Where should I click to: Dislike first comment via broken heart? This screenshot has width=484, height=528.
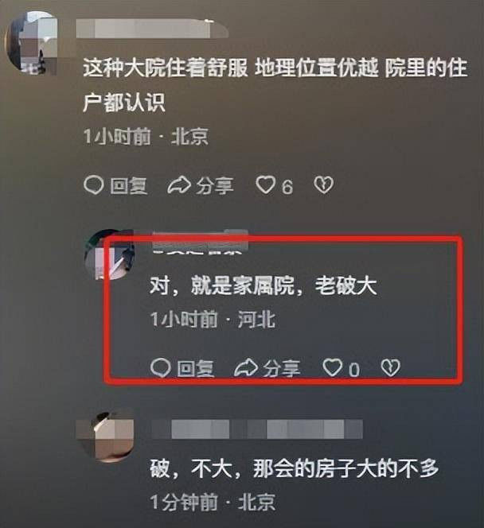tap(324, 184)
